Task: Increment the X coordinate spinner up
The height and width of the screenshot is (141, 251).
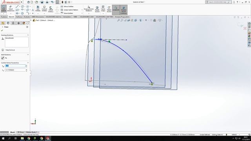Action: click(x=26, y=65)
